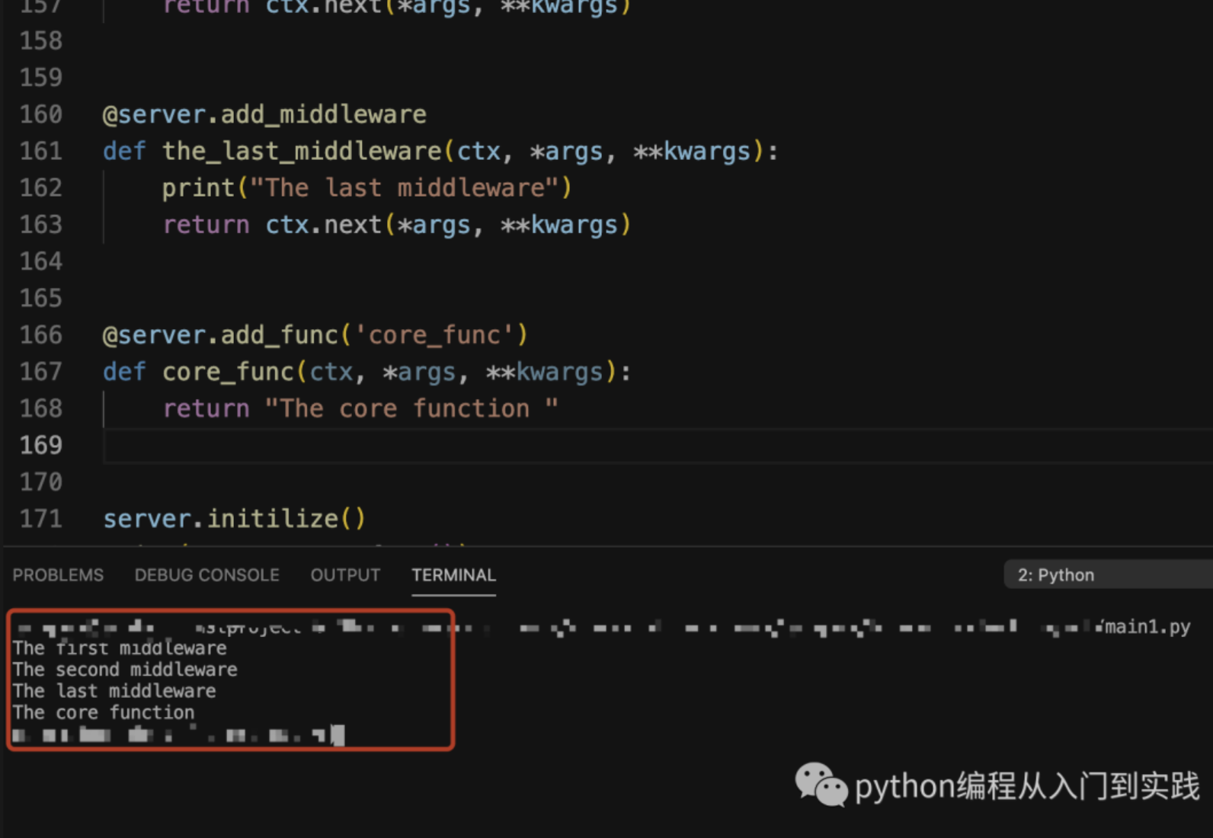This screenshot has width=1213, height=838.
Task: Open the '2: Python' terminal selector dropdown
Action: [x=1109, y=575]
